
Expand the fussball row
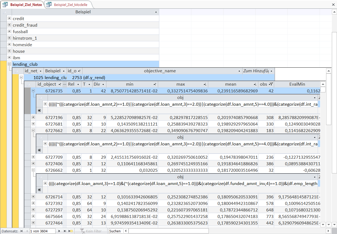coord(9,32)
